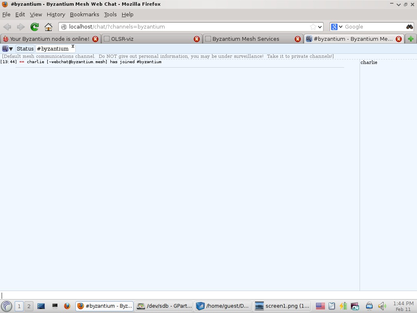Run the search with the binoculars icon

[x=410, y=26]
